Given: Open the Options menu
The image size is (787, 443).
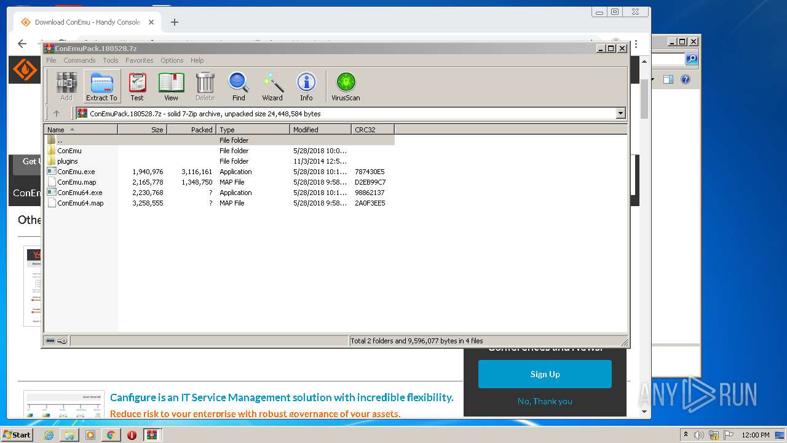Looking at the screenshot, I should pos(172,60).
